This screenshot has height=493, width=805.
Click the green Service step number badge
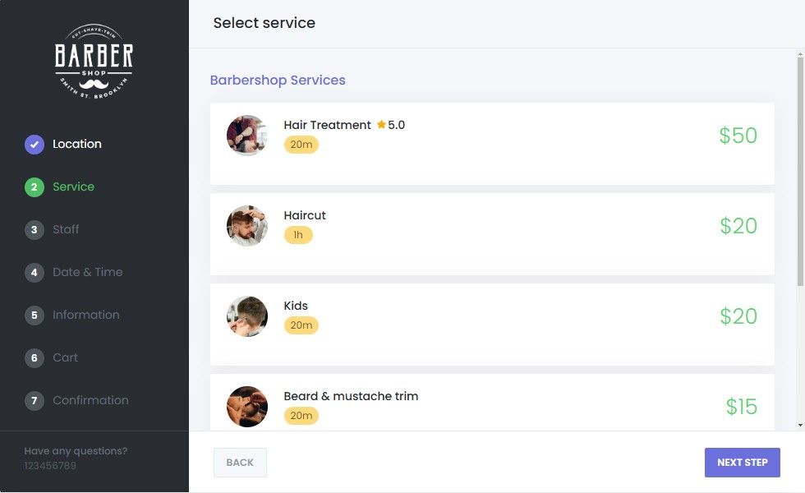point(34,187)
